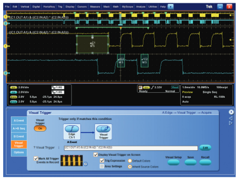The height and width of the screenshot is (179, 238).
Task: Open the Analyze menu
Action: (141, 7)
